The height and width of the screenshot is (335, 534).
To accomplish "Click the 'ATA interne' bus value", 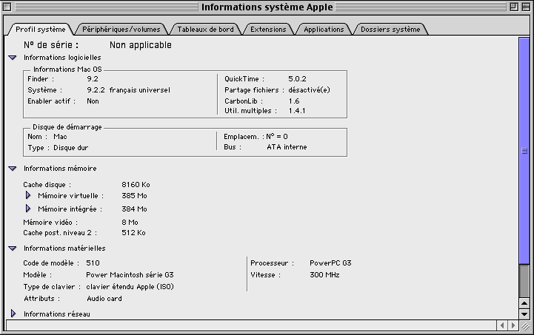I will pyautogui.click(x=287, y=147).
